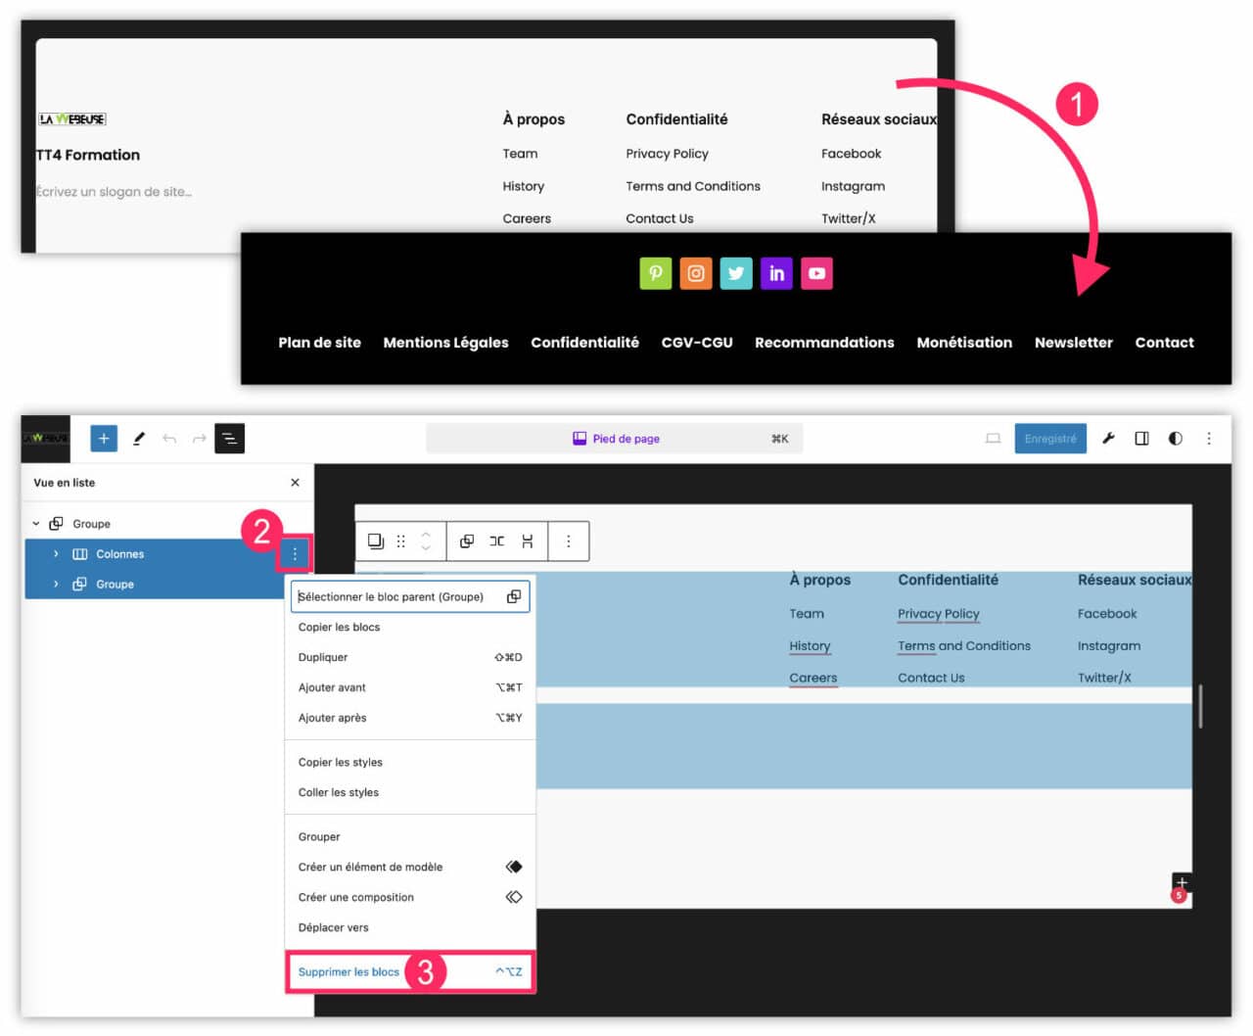Toggle the settings sidebar panel icon
1253x1036 pixels.
pyautogui.click(x=1141, y=438)
